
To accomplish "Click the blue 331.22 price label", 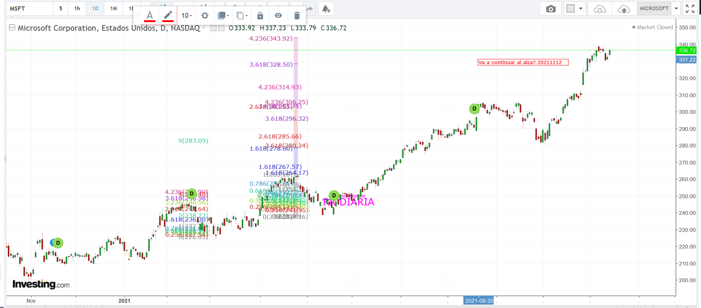I will (x=687, y=60).
